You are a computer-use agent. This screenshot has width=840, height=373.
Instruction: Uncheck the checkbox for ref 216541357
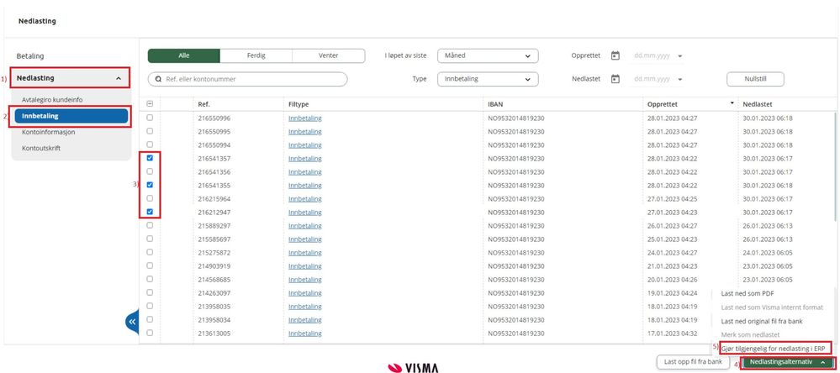pyautogui.click(x=150, y=158)
